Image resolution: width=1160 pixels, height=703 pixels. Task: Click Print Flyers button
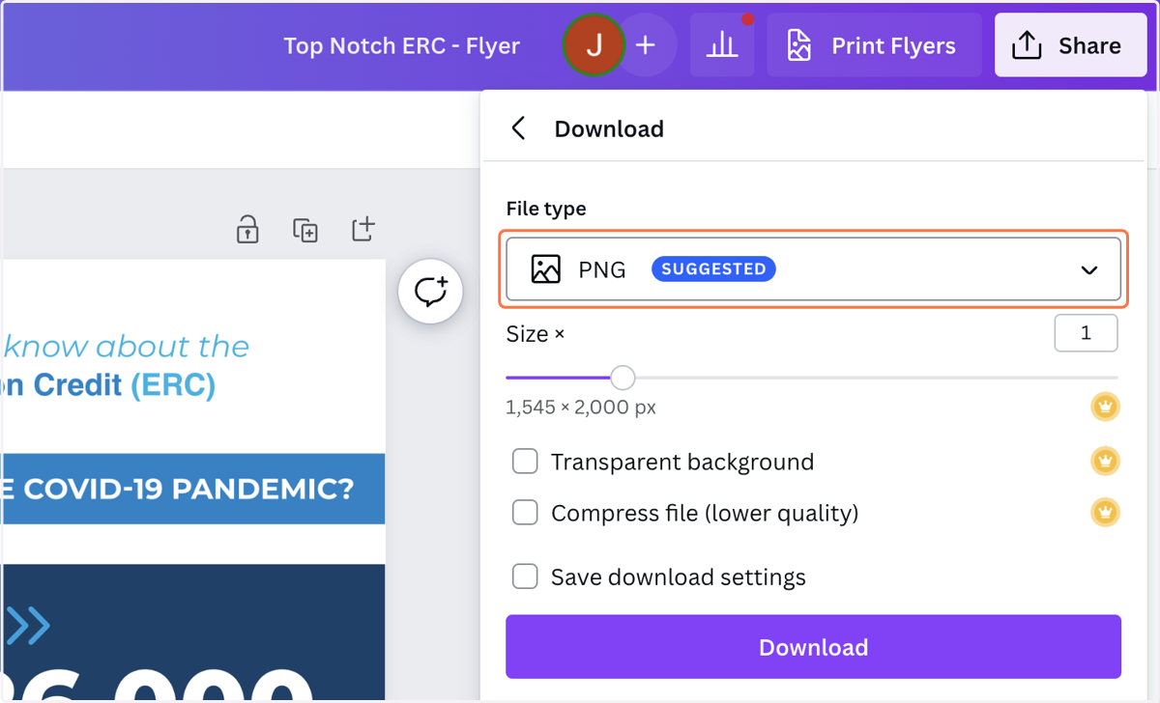pos(874,45)
